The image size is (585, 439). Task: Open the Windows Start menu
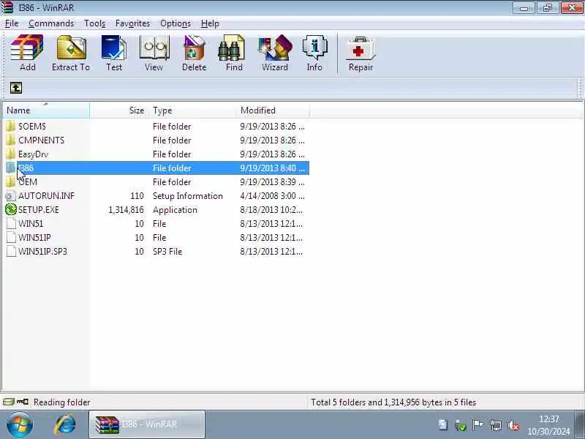click(19, 425)
